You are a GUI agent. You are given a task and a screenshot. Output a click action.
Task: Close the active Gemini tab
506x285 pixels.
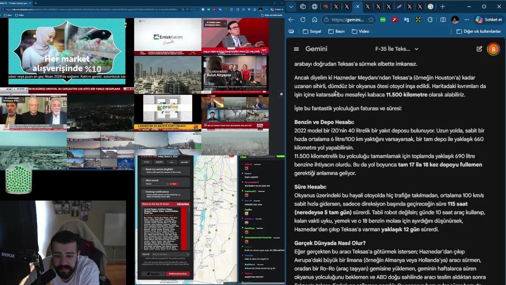click(357, 6)
